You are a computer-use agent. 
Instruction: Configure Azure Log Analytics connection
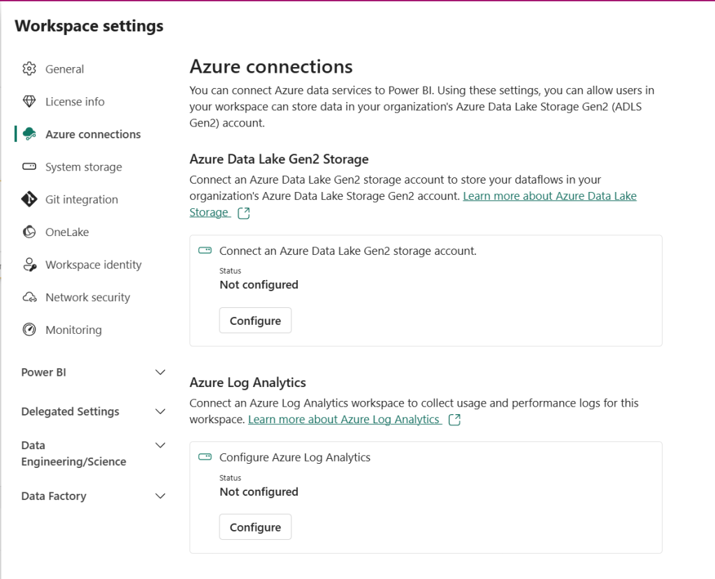(x=255, y=527)
